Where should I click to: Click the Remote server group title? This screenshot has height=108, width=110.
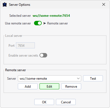(16, 70)
